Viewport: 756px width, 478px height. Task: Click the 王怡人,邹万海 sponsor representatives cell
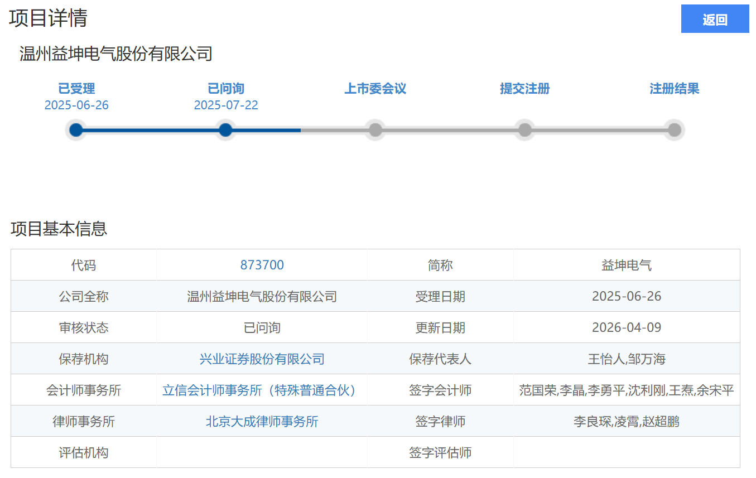(x=627, y=359)
